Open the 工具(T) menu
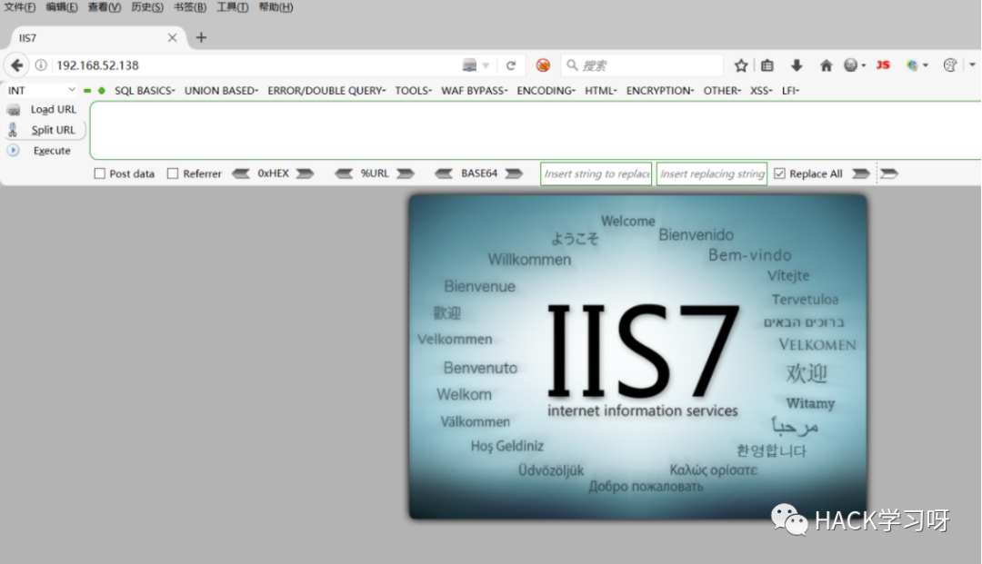 233,7
